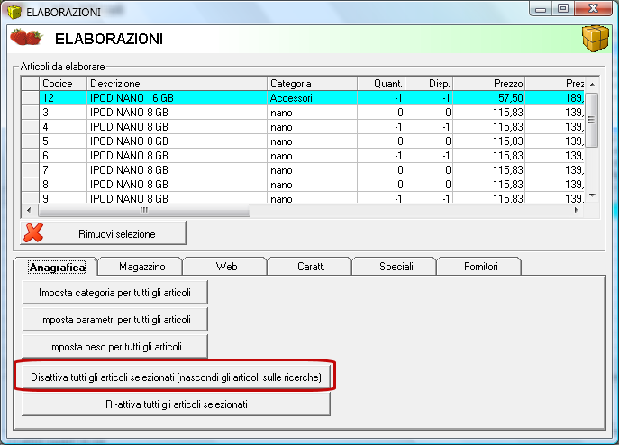Screen dimensions: 619x445
Task: Select row header of article code 3
Action: pos(30,113)
